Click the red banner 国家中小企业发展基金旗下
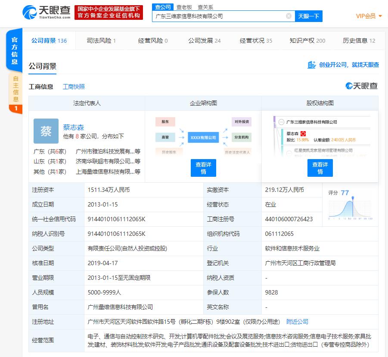The height and width of the screenshot is (357, 388). pyautogui.click(x=109, y=13)
